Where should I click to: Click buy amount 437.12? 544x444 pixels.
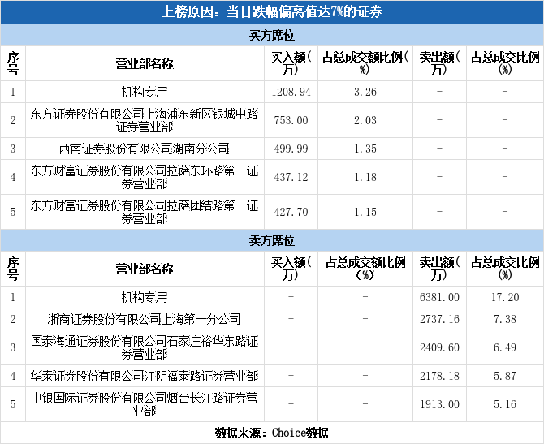[291, 177]
